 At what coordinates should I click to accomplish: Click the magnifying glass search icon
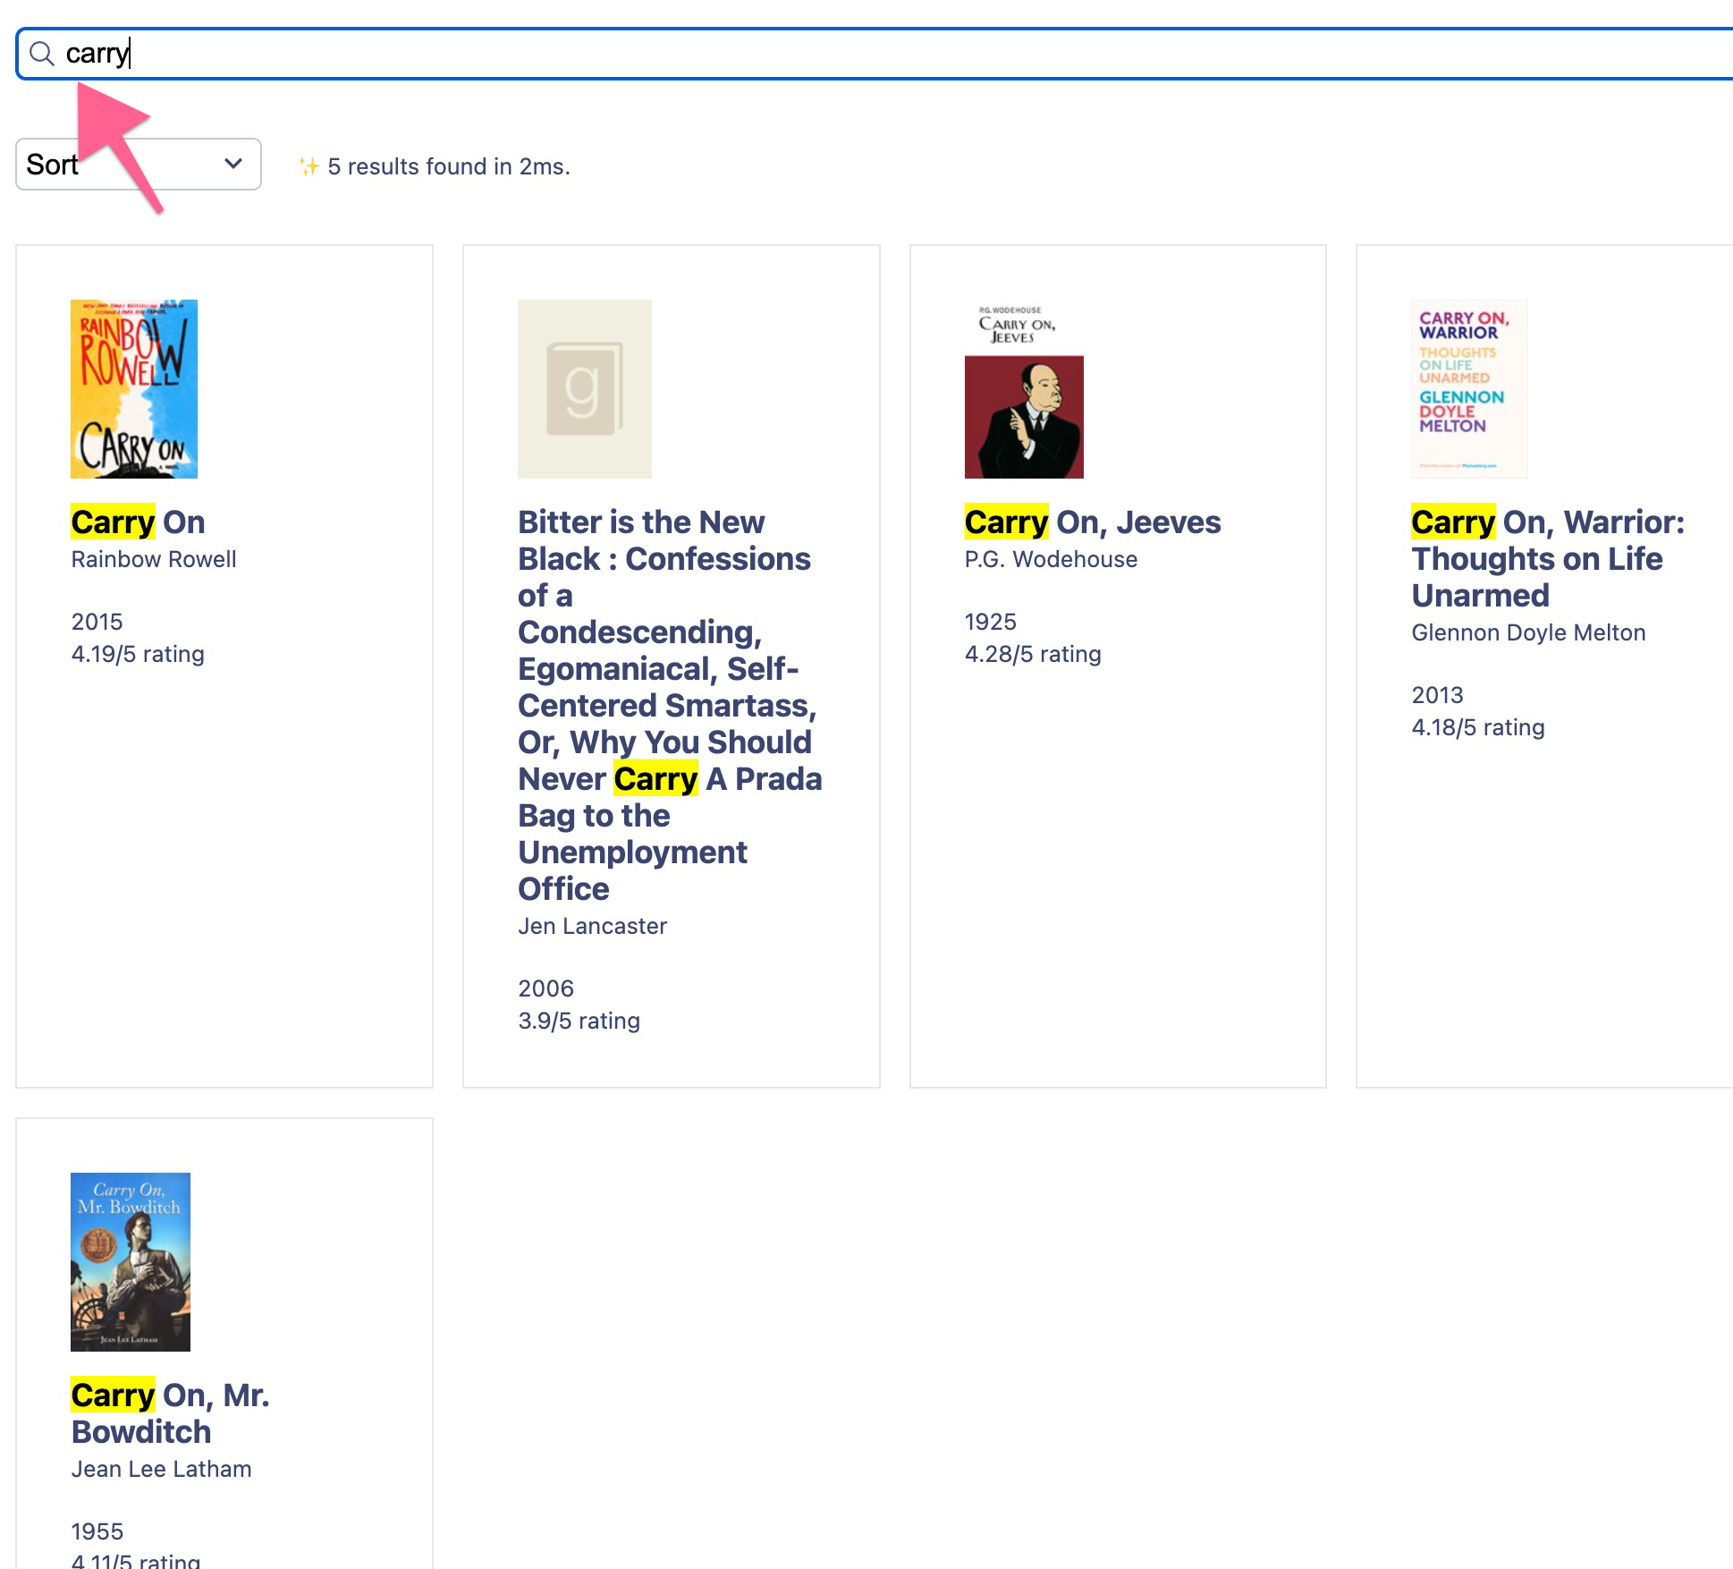click(42, 54)
